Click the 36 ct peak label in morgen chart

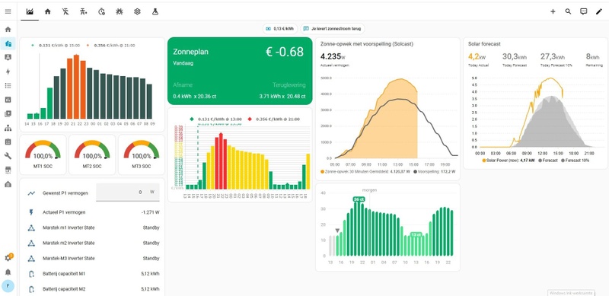pos(359,199)
